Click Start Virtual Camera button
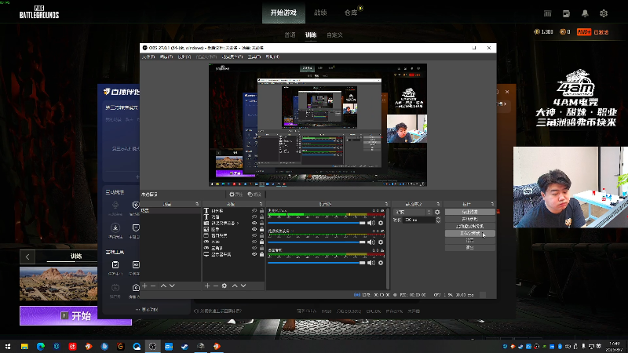 pos(469,226)
